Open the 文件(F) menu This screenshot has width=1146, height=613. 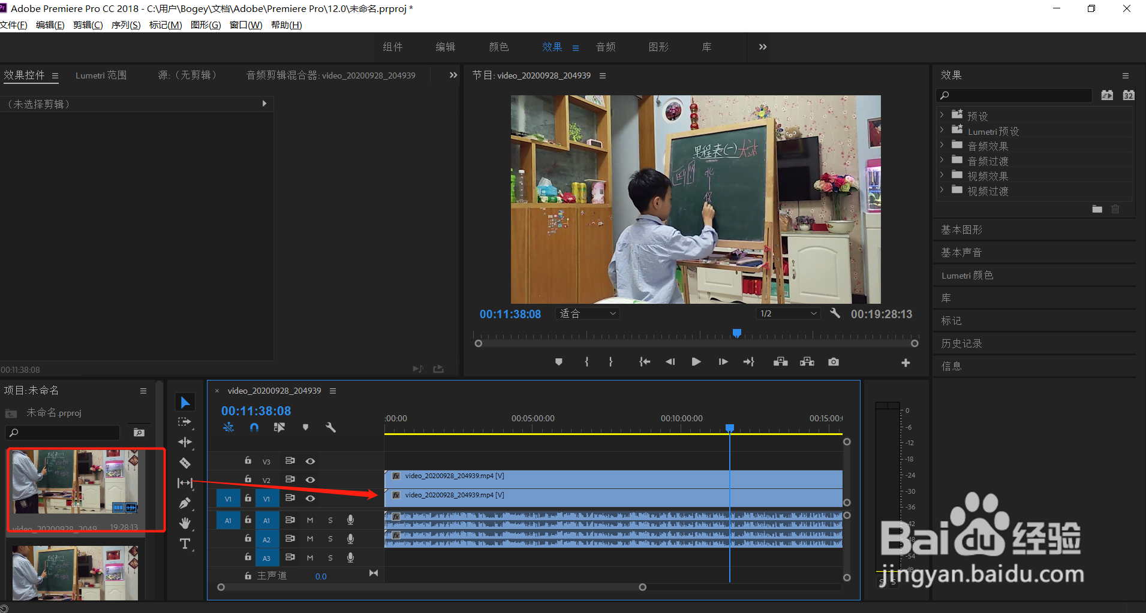click(x=14, y=25)
